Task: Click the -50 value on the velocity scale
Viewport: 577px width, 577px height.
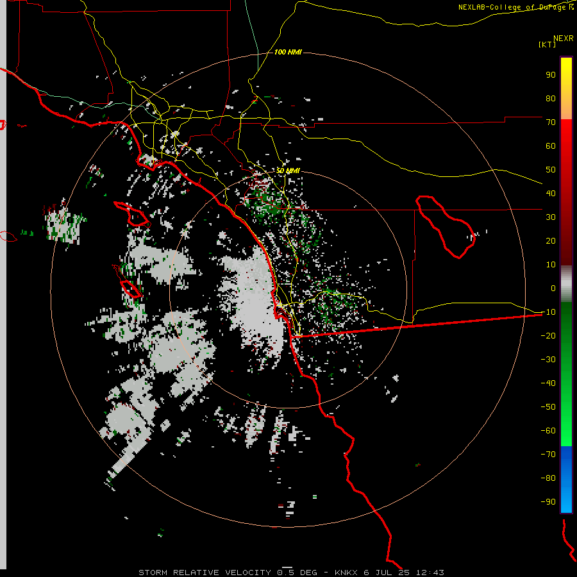Action: coord(548,406)
